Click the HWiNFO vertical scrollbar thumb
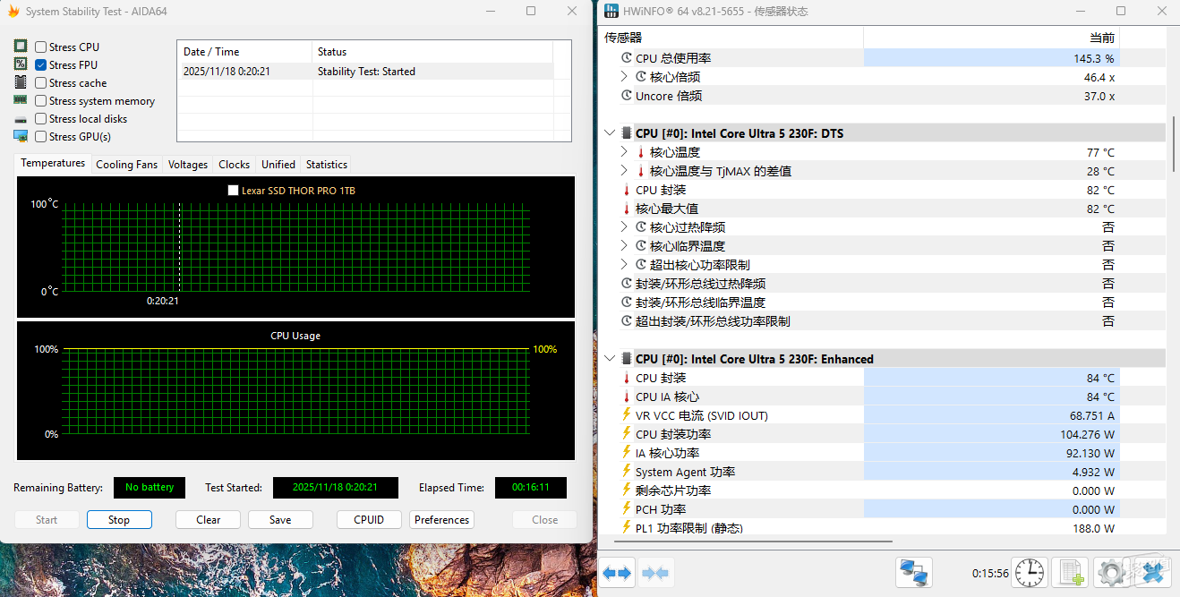The width and height of the screenshot is (1180, 597). [x=1173, y=143]
